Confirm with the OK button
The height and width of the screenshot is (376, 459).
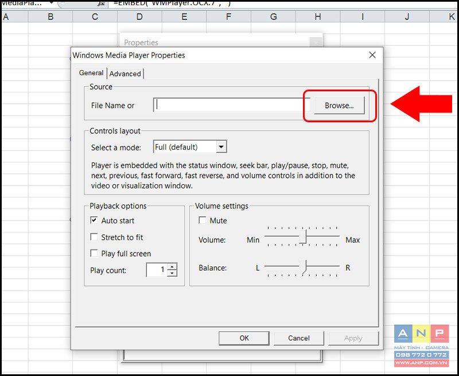244,338
